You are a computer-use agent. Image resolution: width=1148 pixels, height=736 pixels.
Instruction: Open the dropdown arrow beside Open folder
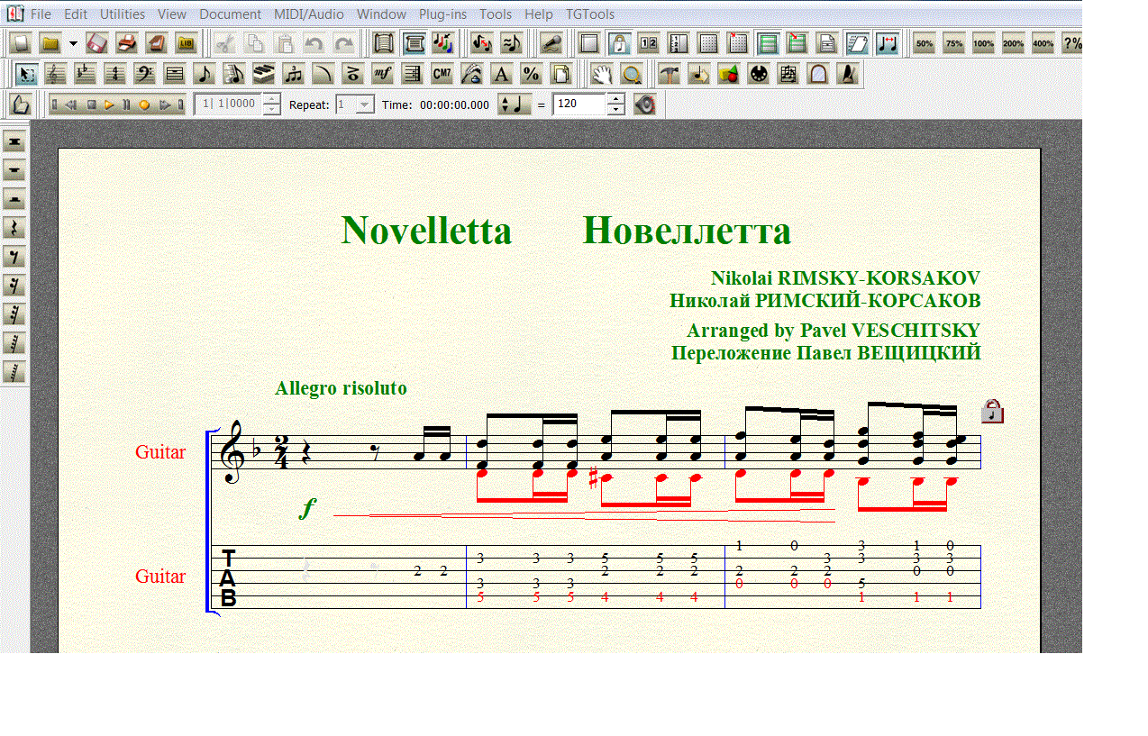(x=73, y=43)
